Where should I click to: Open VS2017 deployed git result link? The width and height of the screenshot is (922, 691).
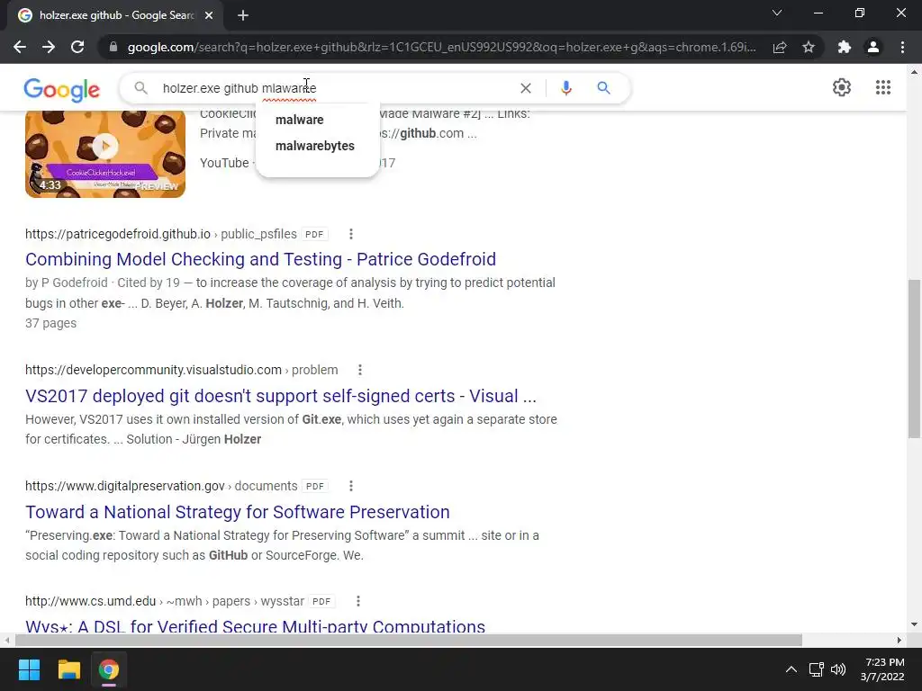click(x=281, y=396)
